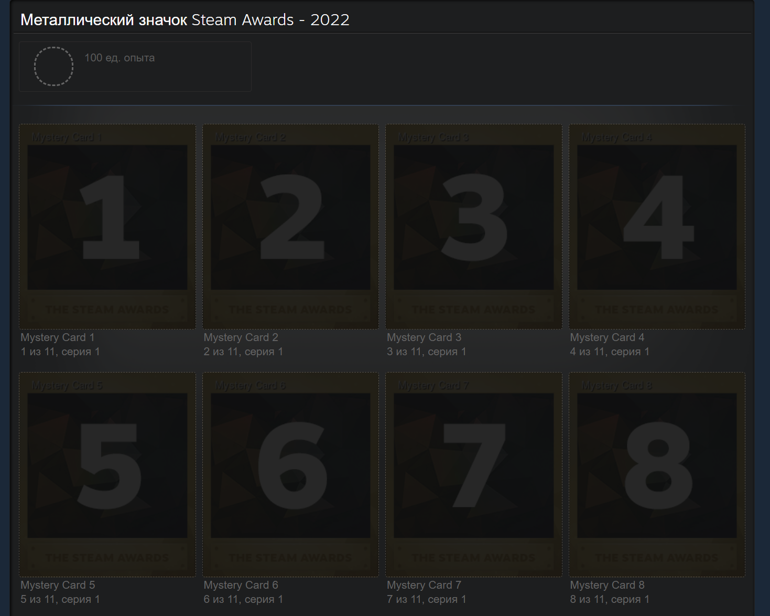This screenshot has width=770, height=616.
Task: Click the "5 из 11, серия 1" text
Action: point(60,599)
